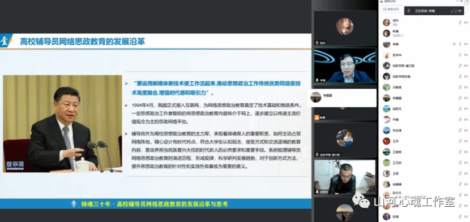Click the reply arrow icon in the speaking-indicator bar
Viewport: 470px width, 222px height.
pos(460,11)
